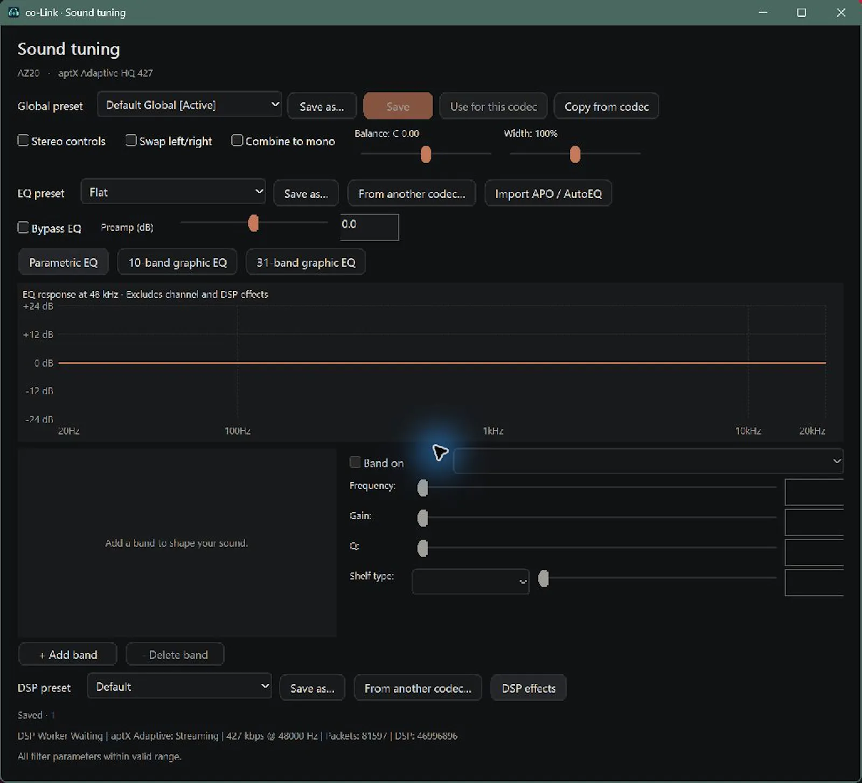
Task: Open the EQ preset Flat dropdown
Action: (173, 192)
